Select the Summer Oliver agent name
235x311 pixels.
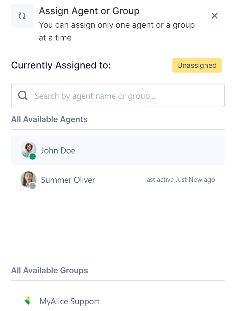pyautogui.click(x=68, y=180)
